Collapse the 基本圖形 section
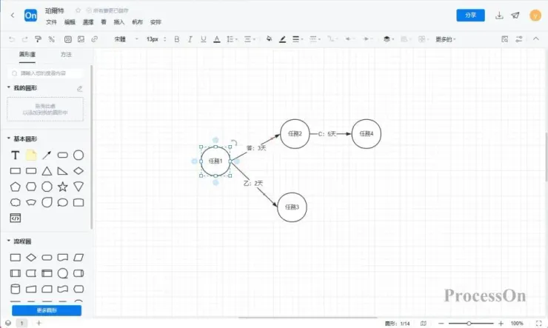The width and height of the screenshot is (548, 328). coord(9,138)
